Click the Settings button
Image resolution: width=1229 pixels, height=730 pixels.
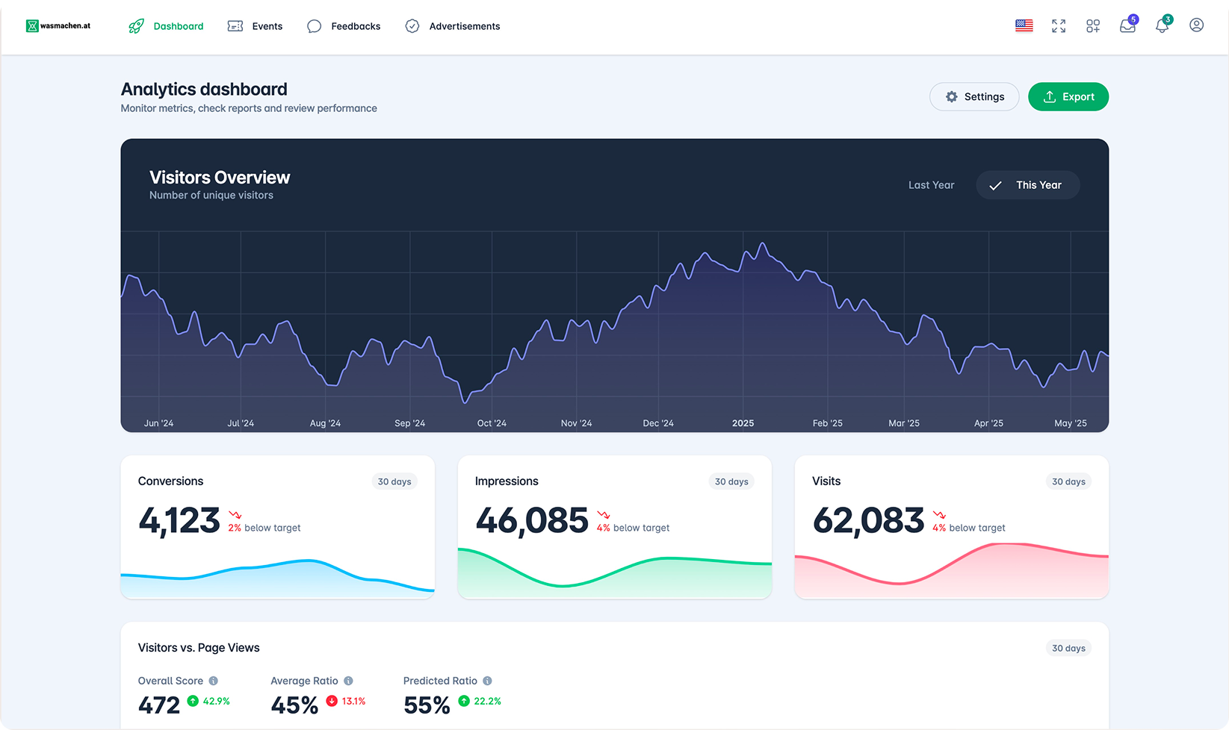tap(974, 97)
